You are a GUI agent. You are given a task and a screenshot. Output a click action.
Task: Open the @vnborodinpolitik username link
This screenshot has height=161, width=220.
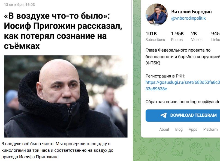(x=188, y=18)
